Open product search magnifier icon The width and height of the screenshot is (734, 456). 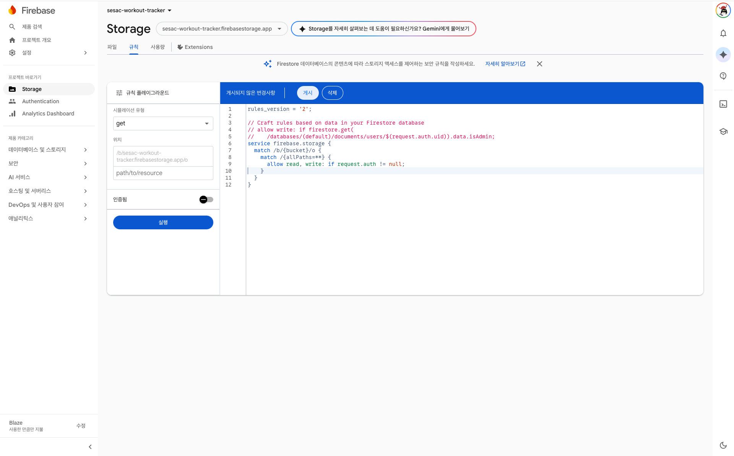tap(12, 27)
